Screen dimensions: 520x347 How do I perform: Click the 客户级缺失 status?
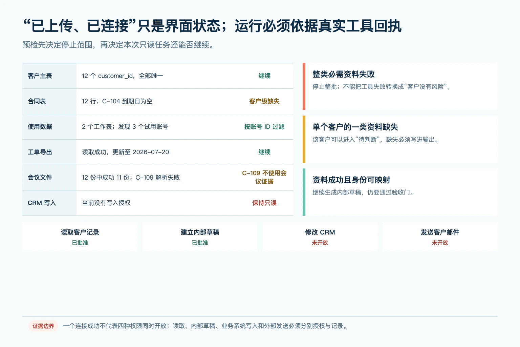(264, 101)
